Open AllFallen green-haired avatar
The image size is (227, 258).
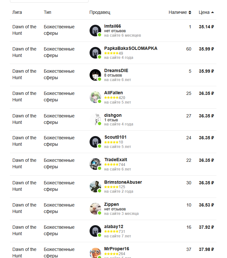[95, 97]
